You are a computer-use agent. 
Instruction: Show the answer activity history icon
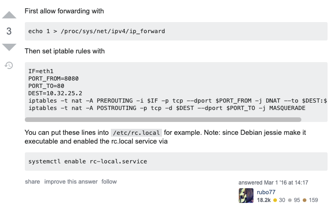(x=9, y=65)
